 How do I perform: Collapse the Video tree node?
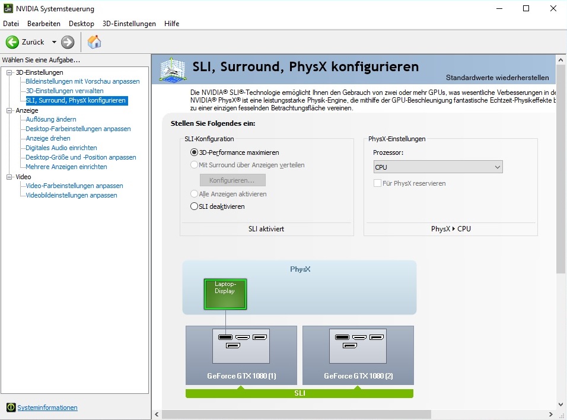click(x=9, y=177)
